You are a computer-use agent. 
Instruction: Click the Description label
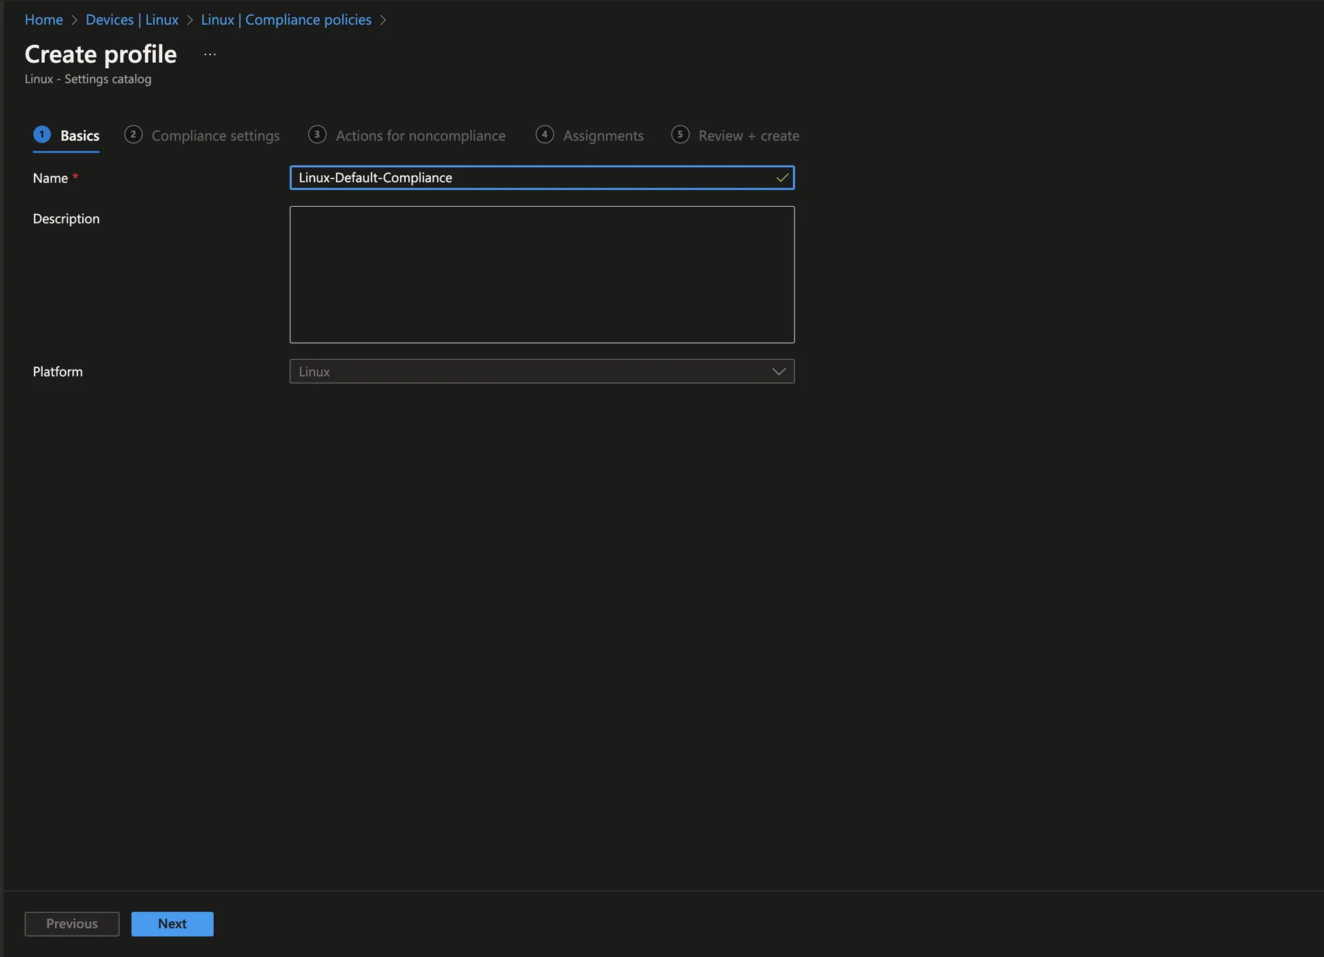[66, 219]
